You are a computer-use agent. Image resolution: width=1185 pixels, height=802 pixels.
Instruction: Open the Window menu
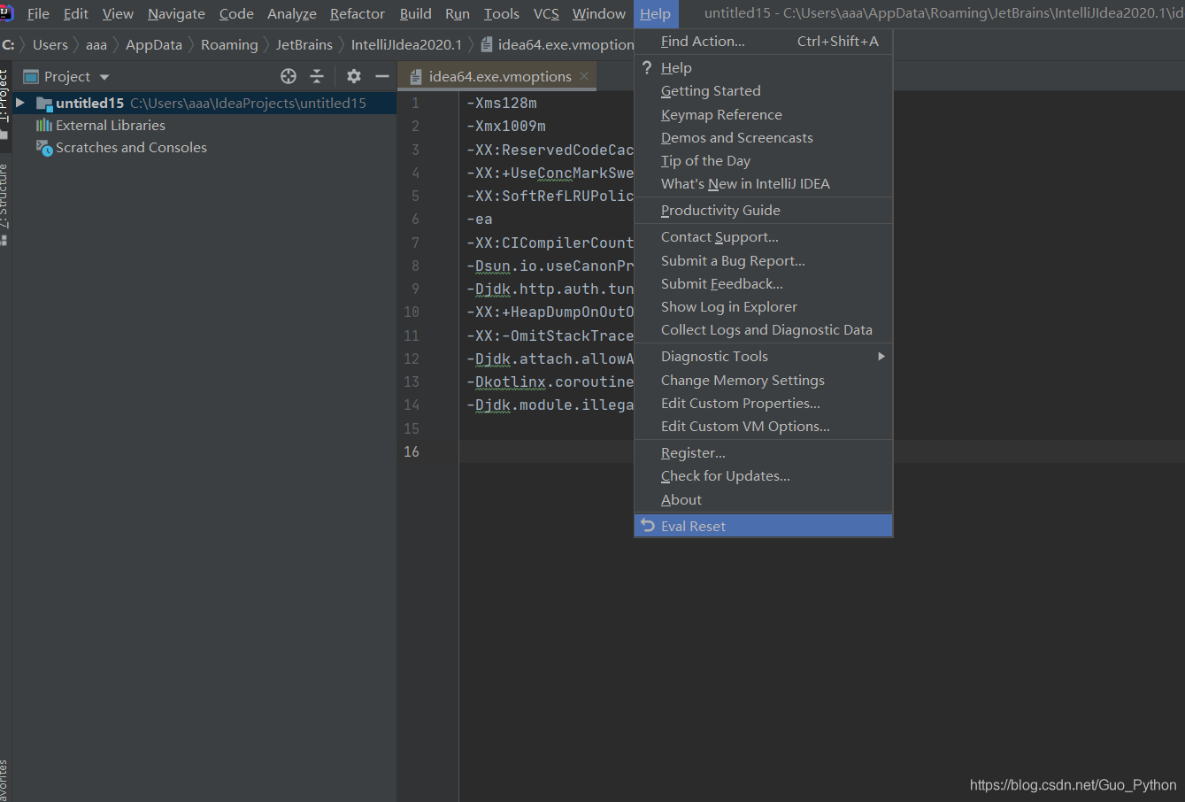click(x=599, y=13)
